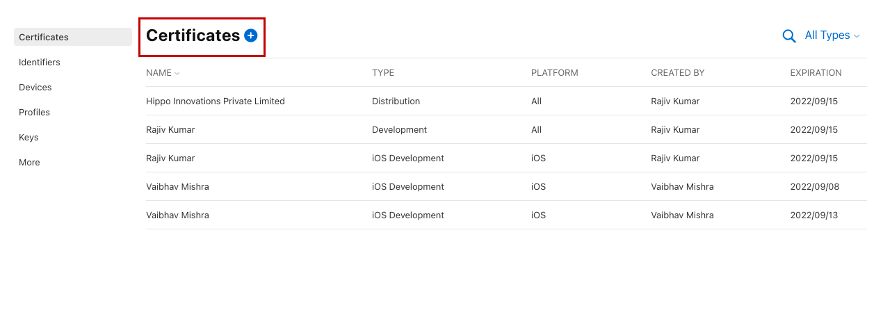Navigate to Profiles in sidebar
Image resolution: width=883 pixels, height=326 pixels.
[x=35, y=113]
